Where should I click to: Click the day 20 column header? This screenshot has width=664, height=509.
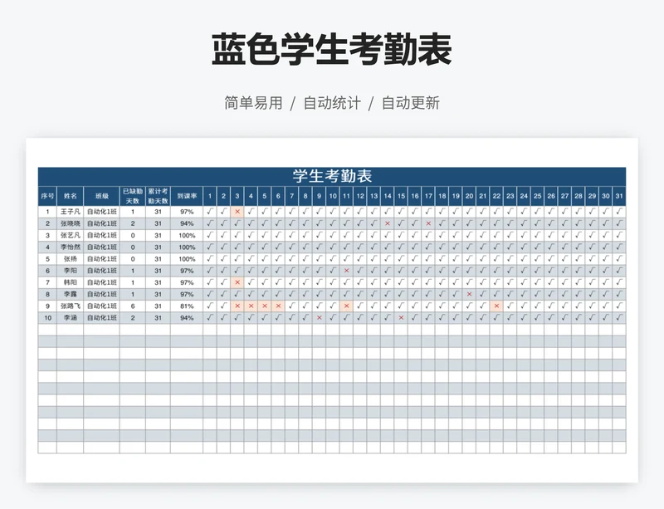point(469,196)
